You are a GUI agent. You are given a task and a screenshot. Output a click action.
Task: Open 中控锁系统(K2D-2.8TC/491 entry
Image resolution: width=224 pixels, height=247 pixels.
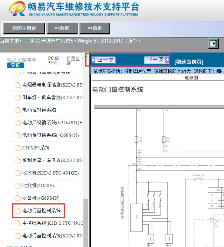click(52, 223)
